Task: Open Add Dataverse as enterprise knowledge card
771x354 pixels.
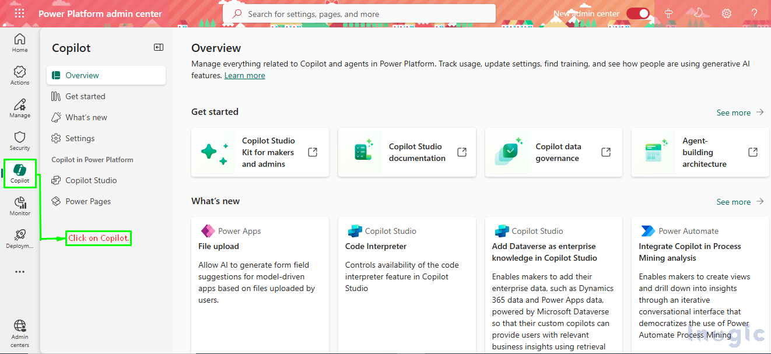Action: coord(553,285)
